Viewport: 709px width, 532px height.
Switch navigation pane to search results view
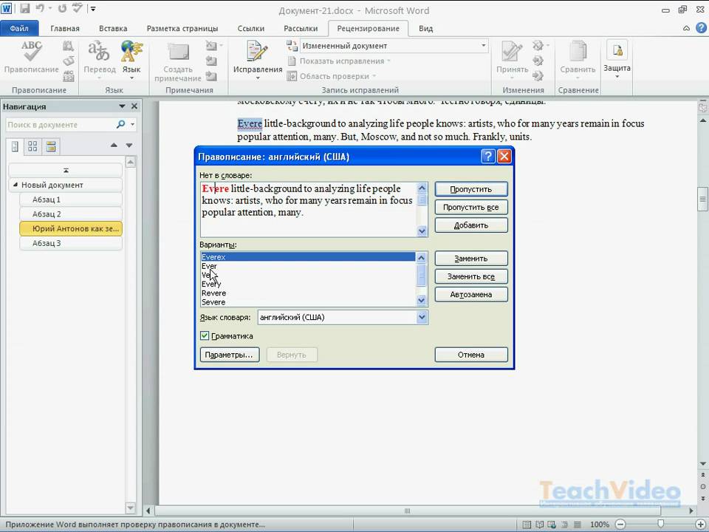point(51,146)
